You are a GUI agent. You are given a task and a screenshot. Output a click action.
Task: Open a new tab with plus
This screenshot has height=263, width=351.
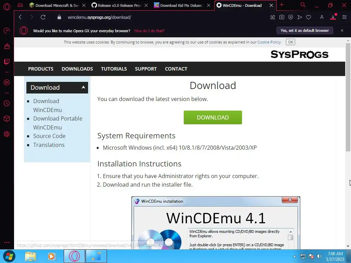pos(282,5)
